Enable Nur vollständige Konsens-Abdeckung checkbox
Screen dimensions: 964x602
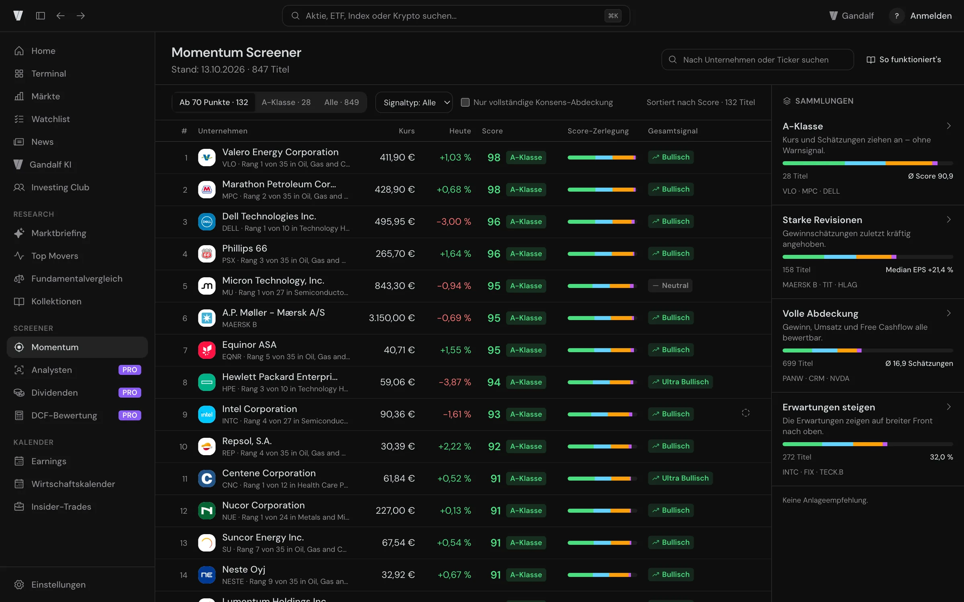pos(465,102)
